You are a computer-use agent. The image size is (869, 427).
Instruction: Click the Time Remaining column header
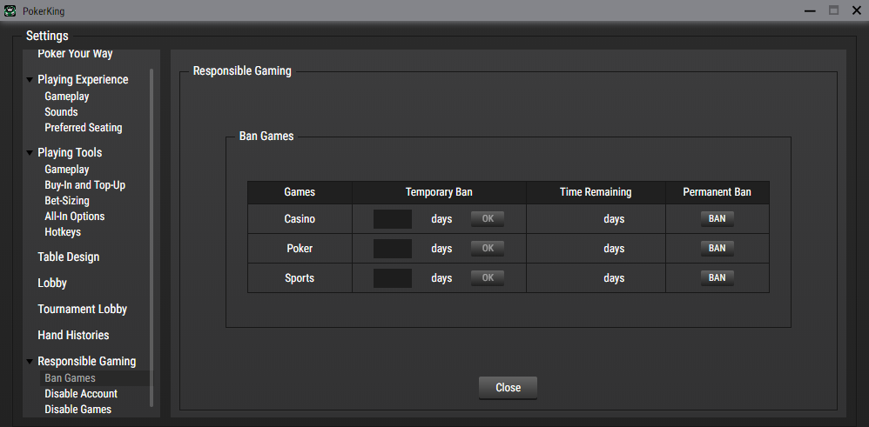tap(596, 192)
